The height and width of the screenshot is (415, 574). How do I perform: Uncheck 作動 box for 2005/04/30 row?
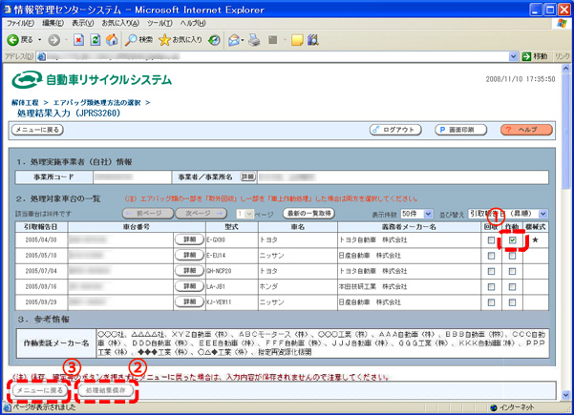pos(513,240)
